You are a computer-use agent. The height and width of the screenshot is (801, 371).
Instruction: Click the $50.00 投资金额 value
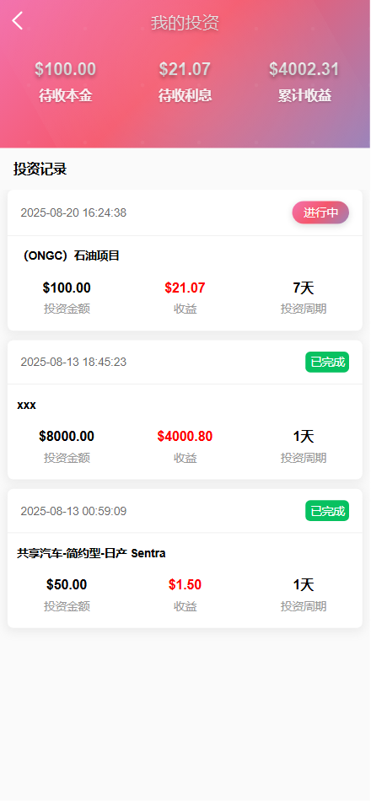[67, 585]
